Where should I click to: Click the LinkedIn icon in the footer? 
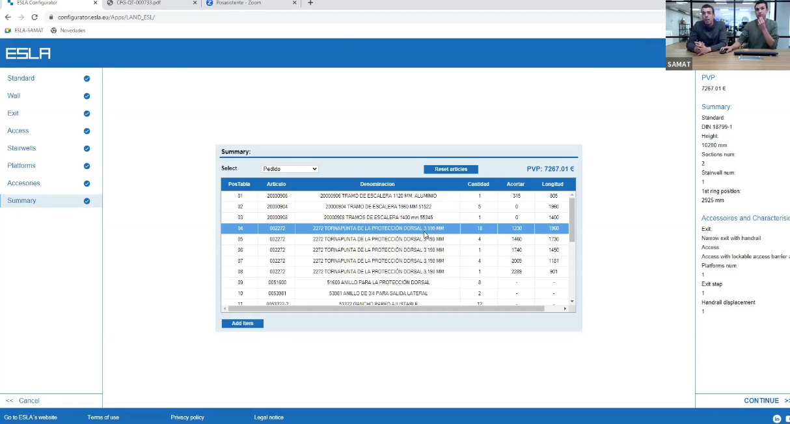point(776,419)
